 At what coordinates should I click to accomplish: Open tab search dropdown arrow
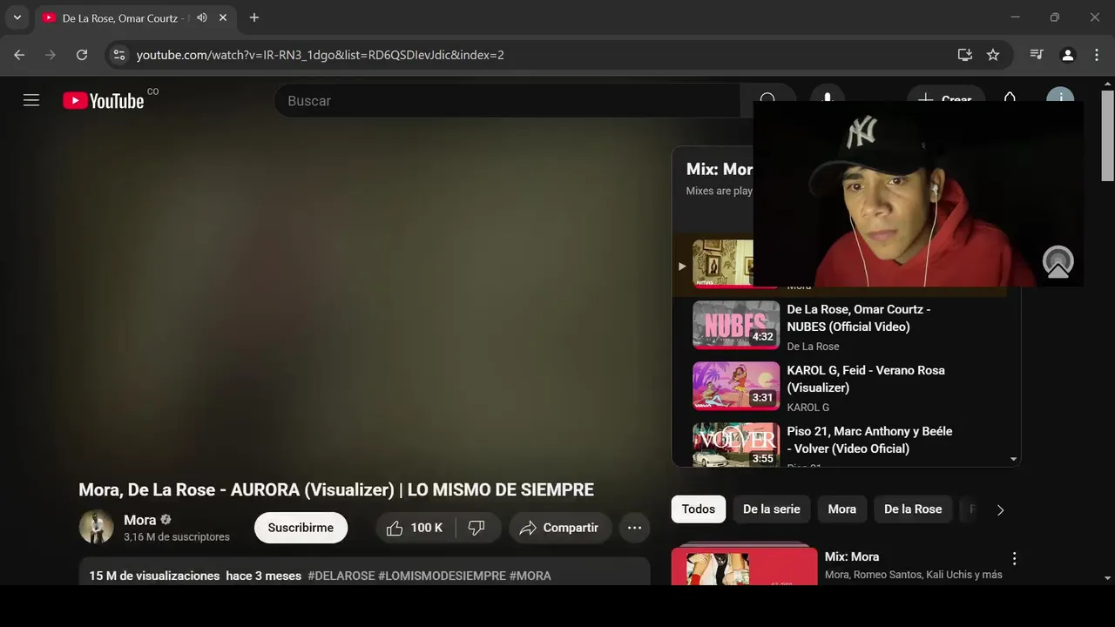[17, 17]
